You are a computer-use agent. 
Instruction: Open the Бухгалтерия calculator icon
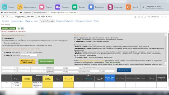click(x=110, y=7)
